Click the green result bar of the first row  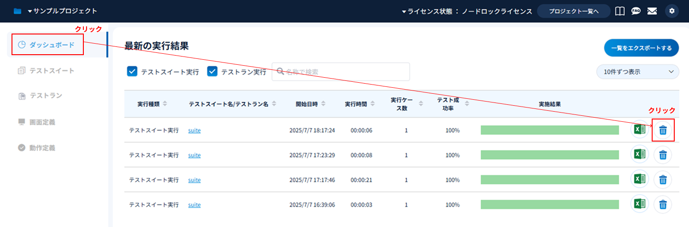tap(549, 130)
